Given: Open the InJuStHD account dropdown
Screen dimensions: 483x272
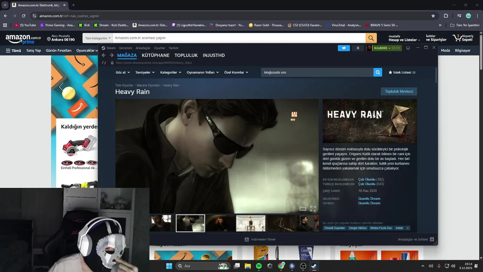Looking at the screenshot, I should 384,48.
